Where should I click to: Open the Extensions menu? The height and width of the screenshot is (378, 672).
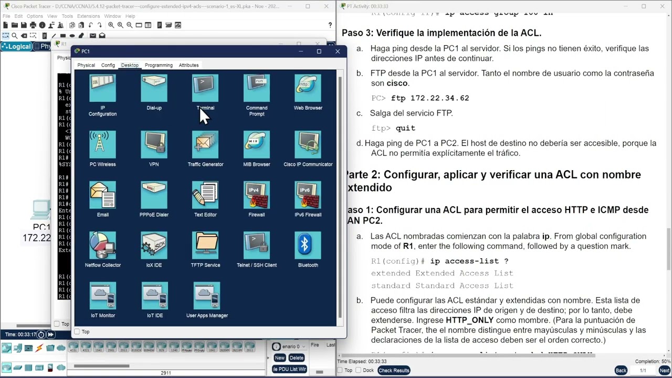[88, 16]
